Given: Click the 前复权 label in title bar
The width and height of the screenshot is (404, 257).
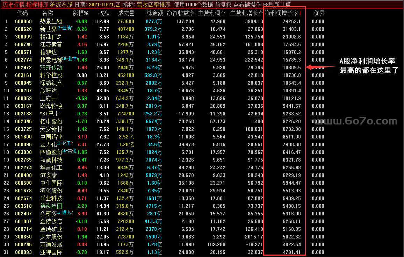Looking at the screenshot, I should click(223, 5).
